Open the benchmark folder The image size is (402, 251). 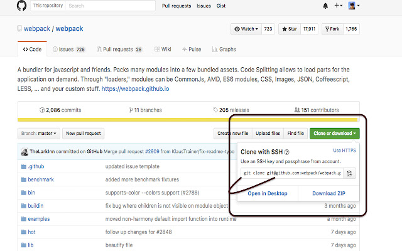click(41, 179)
